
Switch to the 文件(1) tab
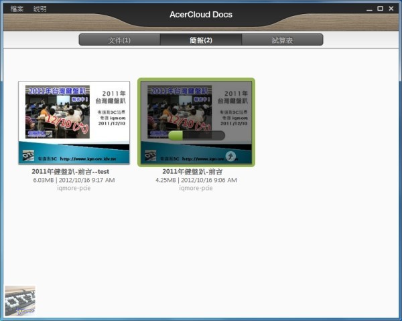coord(119,40)
